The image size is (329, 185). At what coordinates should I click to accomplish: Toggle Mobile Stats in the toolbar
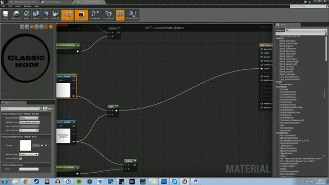pos(132,15)
